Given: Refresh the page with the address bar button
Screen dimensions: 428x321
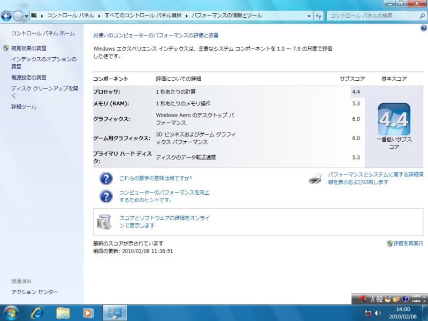Looking at the screenshot, I should tap(318, 16).
